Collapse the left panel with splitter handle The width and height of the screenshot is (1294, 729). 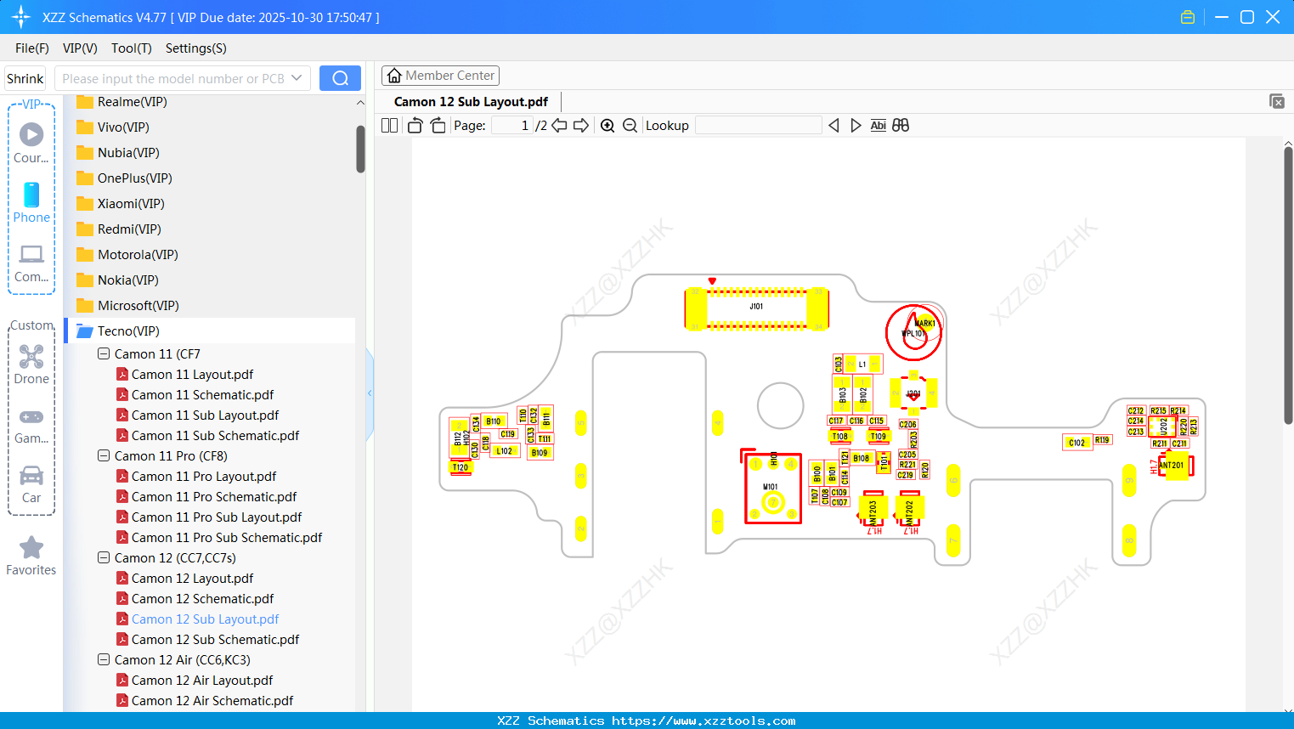pyautogui.click(x=370, y=393)
